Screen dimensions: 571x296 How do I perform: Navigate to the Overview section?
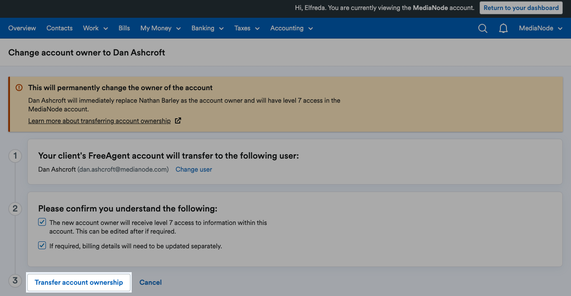pos(22,28)
